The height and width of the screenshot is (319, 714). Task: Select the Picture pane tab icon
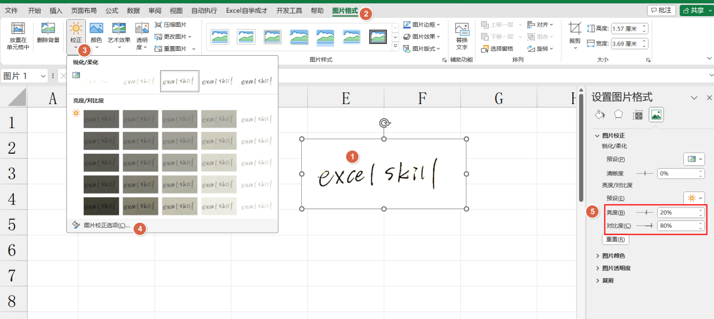[657, 115]
